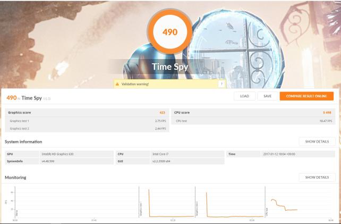Click the CPU score label
The height and width of the screenshot is (224, 341).
pyautogui.click(x=182, y=113)
